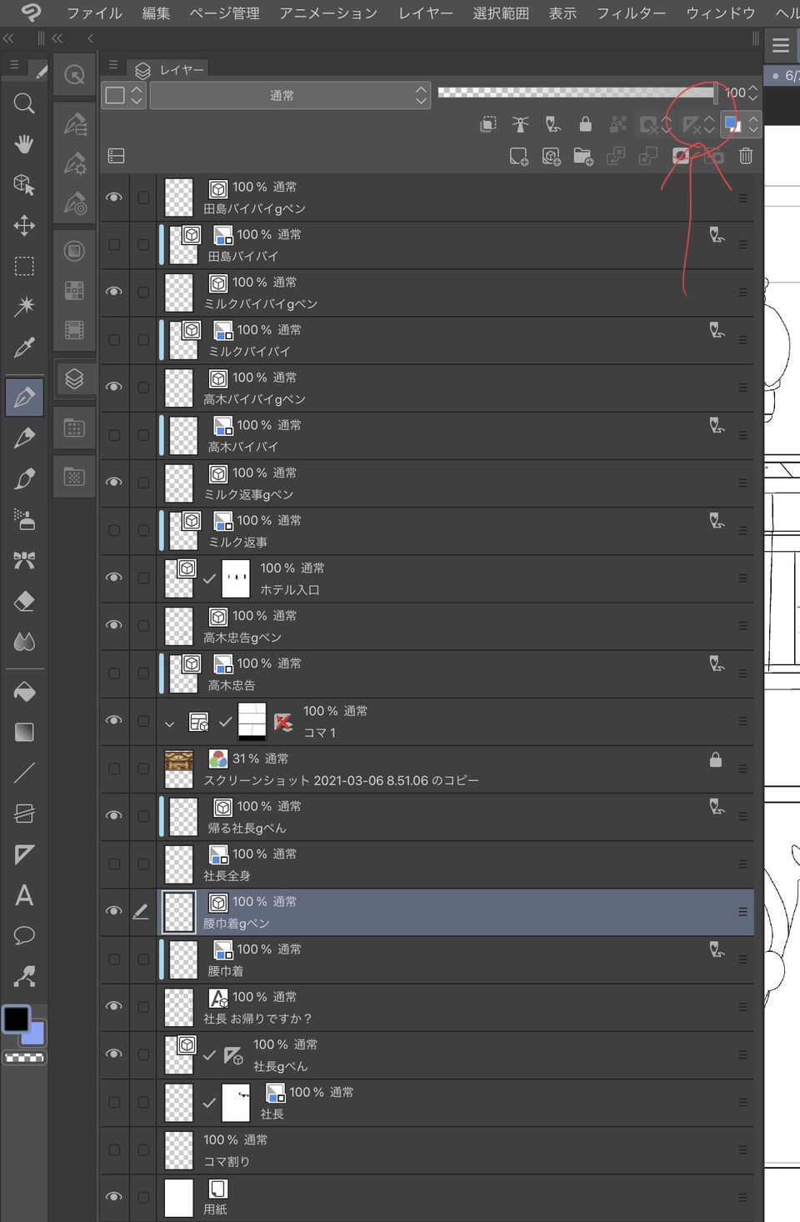Viewport: 800px width, 1222px height.
Task: Open the アニメーション menu
Action: tap(328, 13)
